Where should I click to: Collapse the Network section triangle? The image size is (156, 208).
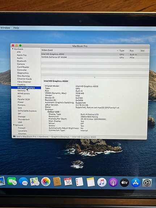point(14,125)
